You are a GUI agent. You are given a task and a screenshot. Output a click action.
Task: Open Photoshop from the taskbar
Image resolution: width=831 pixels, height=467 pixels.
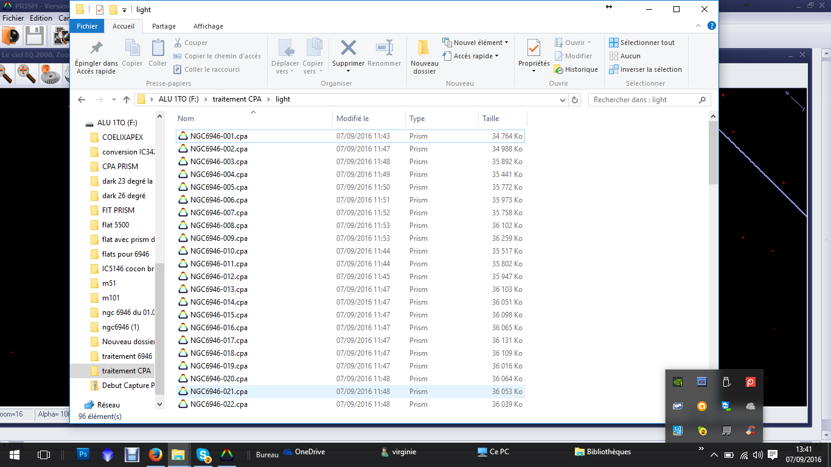point(83,454)
